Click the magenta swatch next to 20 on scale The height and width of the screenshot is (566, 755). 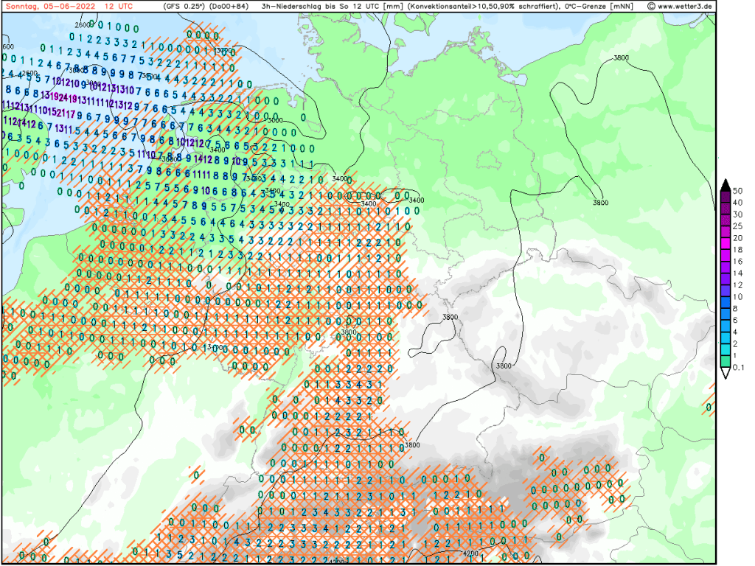(726, 242)
